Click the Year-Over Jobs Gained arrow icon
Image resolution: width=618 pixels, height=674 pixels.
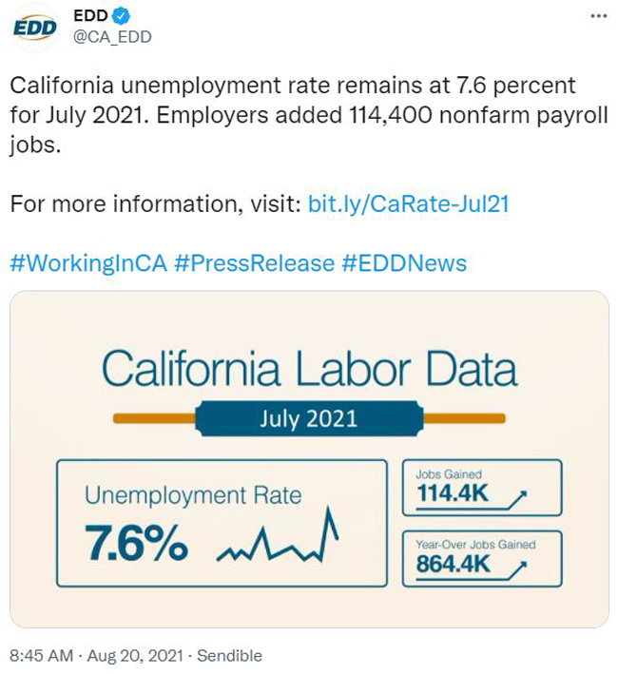point(518,570)
